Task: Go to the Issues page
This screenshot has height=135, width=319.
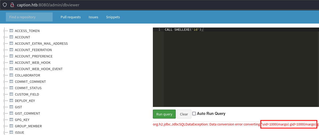Action: [93, 17]
